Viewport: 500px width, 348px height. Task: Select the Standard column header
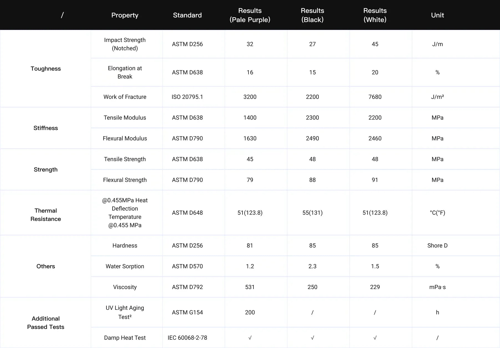(x=187, y=15)
